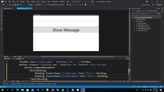Screen dimensions: 164x92
Task: Close the MainWindow.xaml tab
Action: tap(31, 8)
